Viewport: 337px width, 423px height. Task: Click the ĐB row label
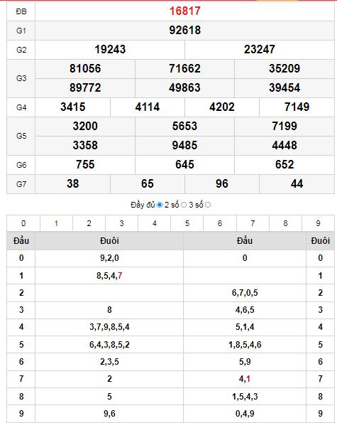tap(21, 11)
